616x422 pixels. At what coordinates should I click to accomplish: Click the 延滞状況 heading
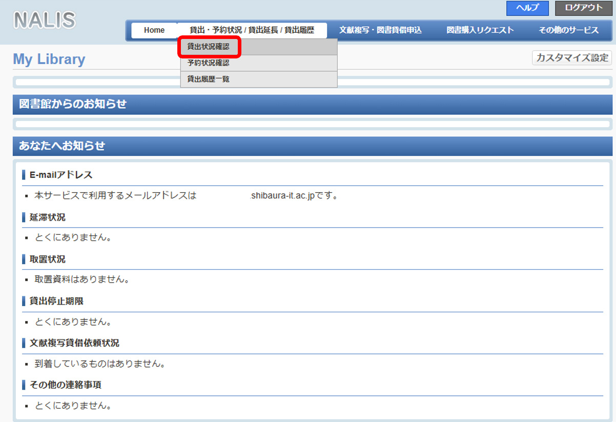(x=47, y=217)
